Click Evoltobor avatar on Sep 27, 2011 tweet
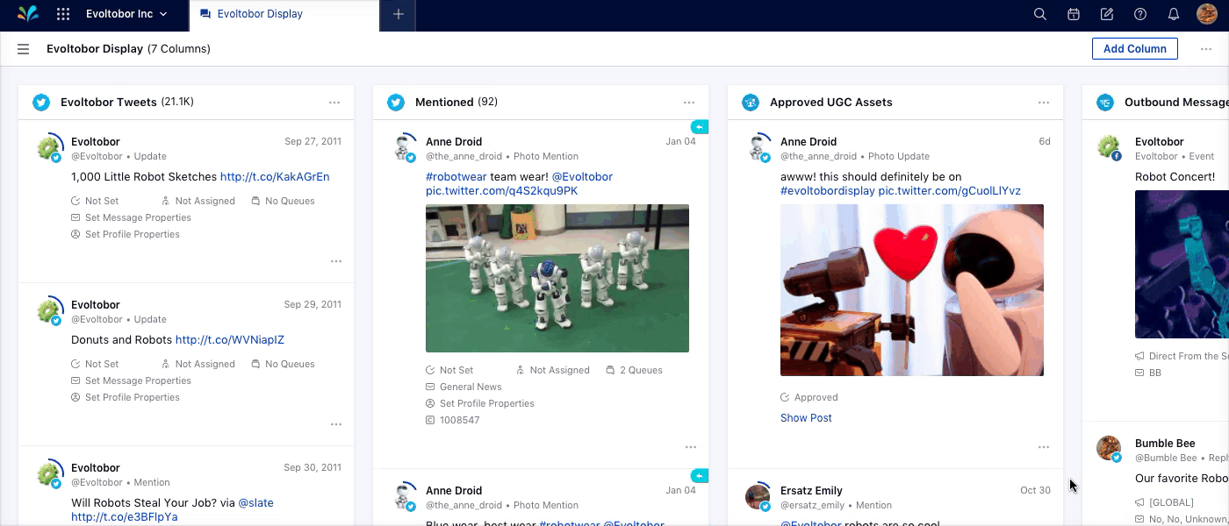The height and width of the screenshot is (526, 1229). click(x=50, y=147)
